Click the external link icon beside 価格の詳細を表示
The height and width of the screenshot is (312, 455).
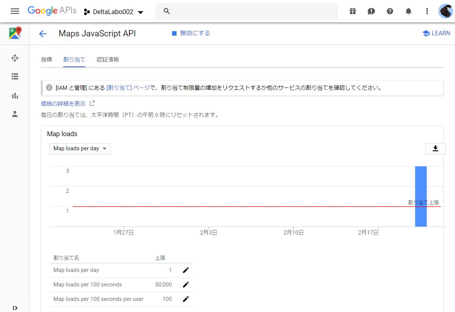click(x=92, y=103)
